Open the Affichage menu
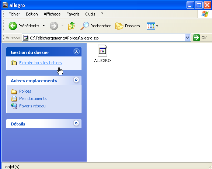 coord(52,14)
